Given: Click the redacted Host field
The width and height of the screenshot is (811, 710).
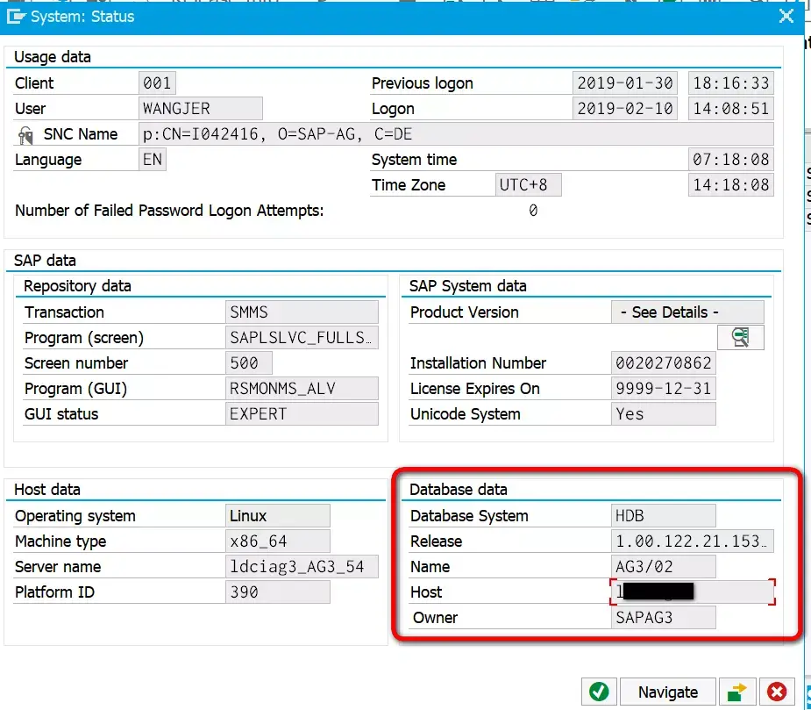Looking at the screenshot, I should click(693, 592).
